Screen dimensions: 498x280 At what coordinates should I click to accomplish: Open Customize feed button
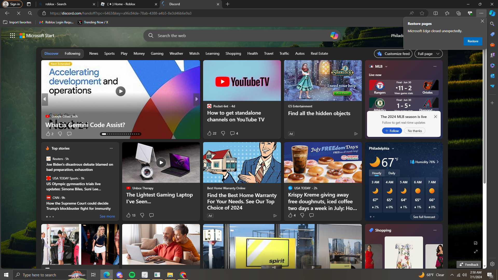[x=393, y=54]
